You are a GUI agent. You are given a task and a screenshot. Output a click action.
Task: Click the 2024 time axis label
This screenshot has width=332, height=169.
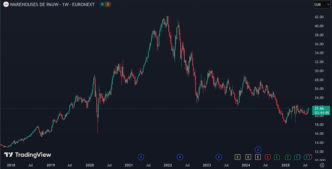pos(246,165)
